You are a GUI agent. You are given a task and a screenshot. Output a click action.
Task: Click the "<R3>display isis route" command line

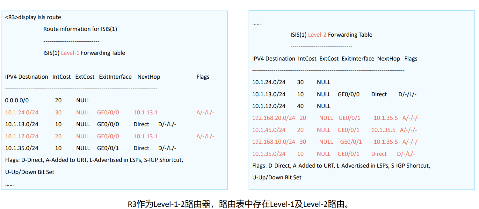[x=33, y=17]
